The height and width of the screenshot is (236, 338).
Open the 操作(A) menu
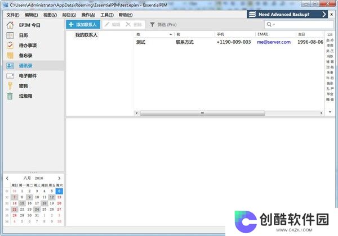point(88,15)
